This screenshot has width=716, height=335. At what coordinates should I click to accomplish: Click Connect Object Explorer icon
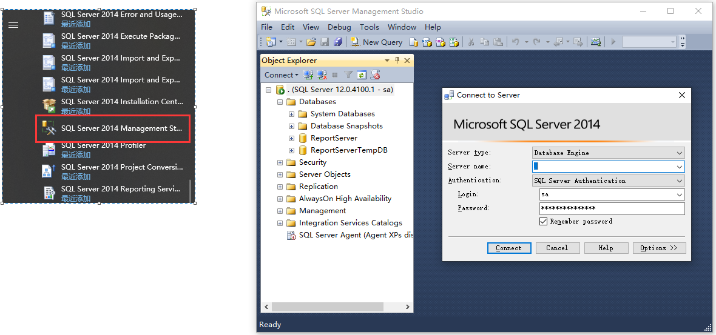309,75
